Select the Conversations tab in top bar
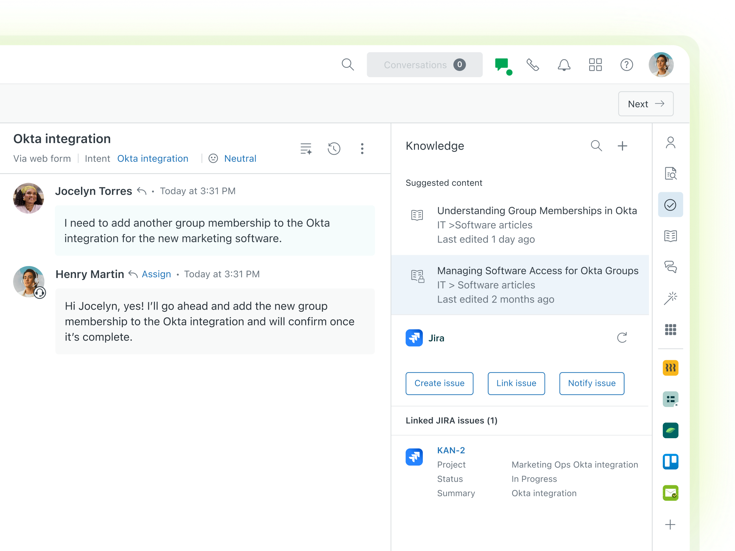The height and width of the screenshot is (551, 735). tap(425, 65)
